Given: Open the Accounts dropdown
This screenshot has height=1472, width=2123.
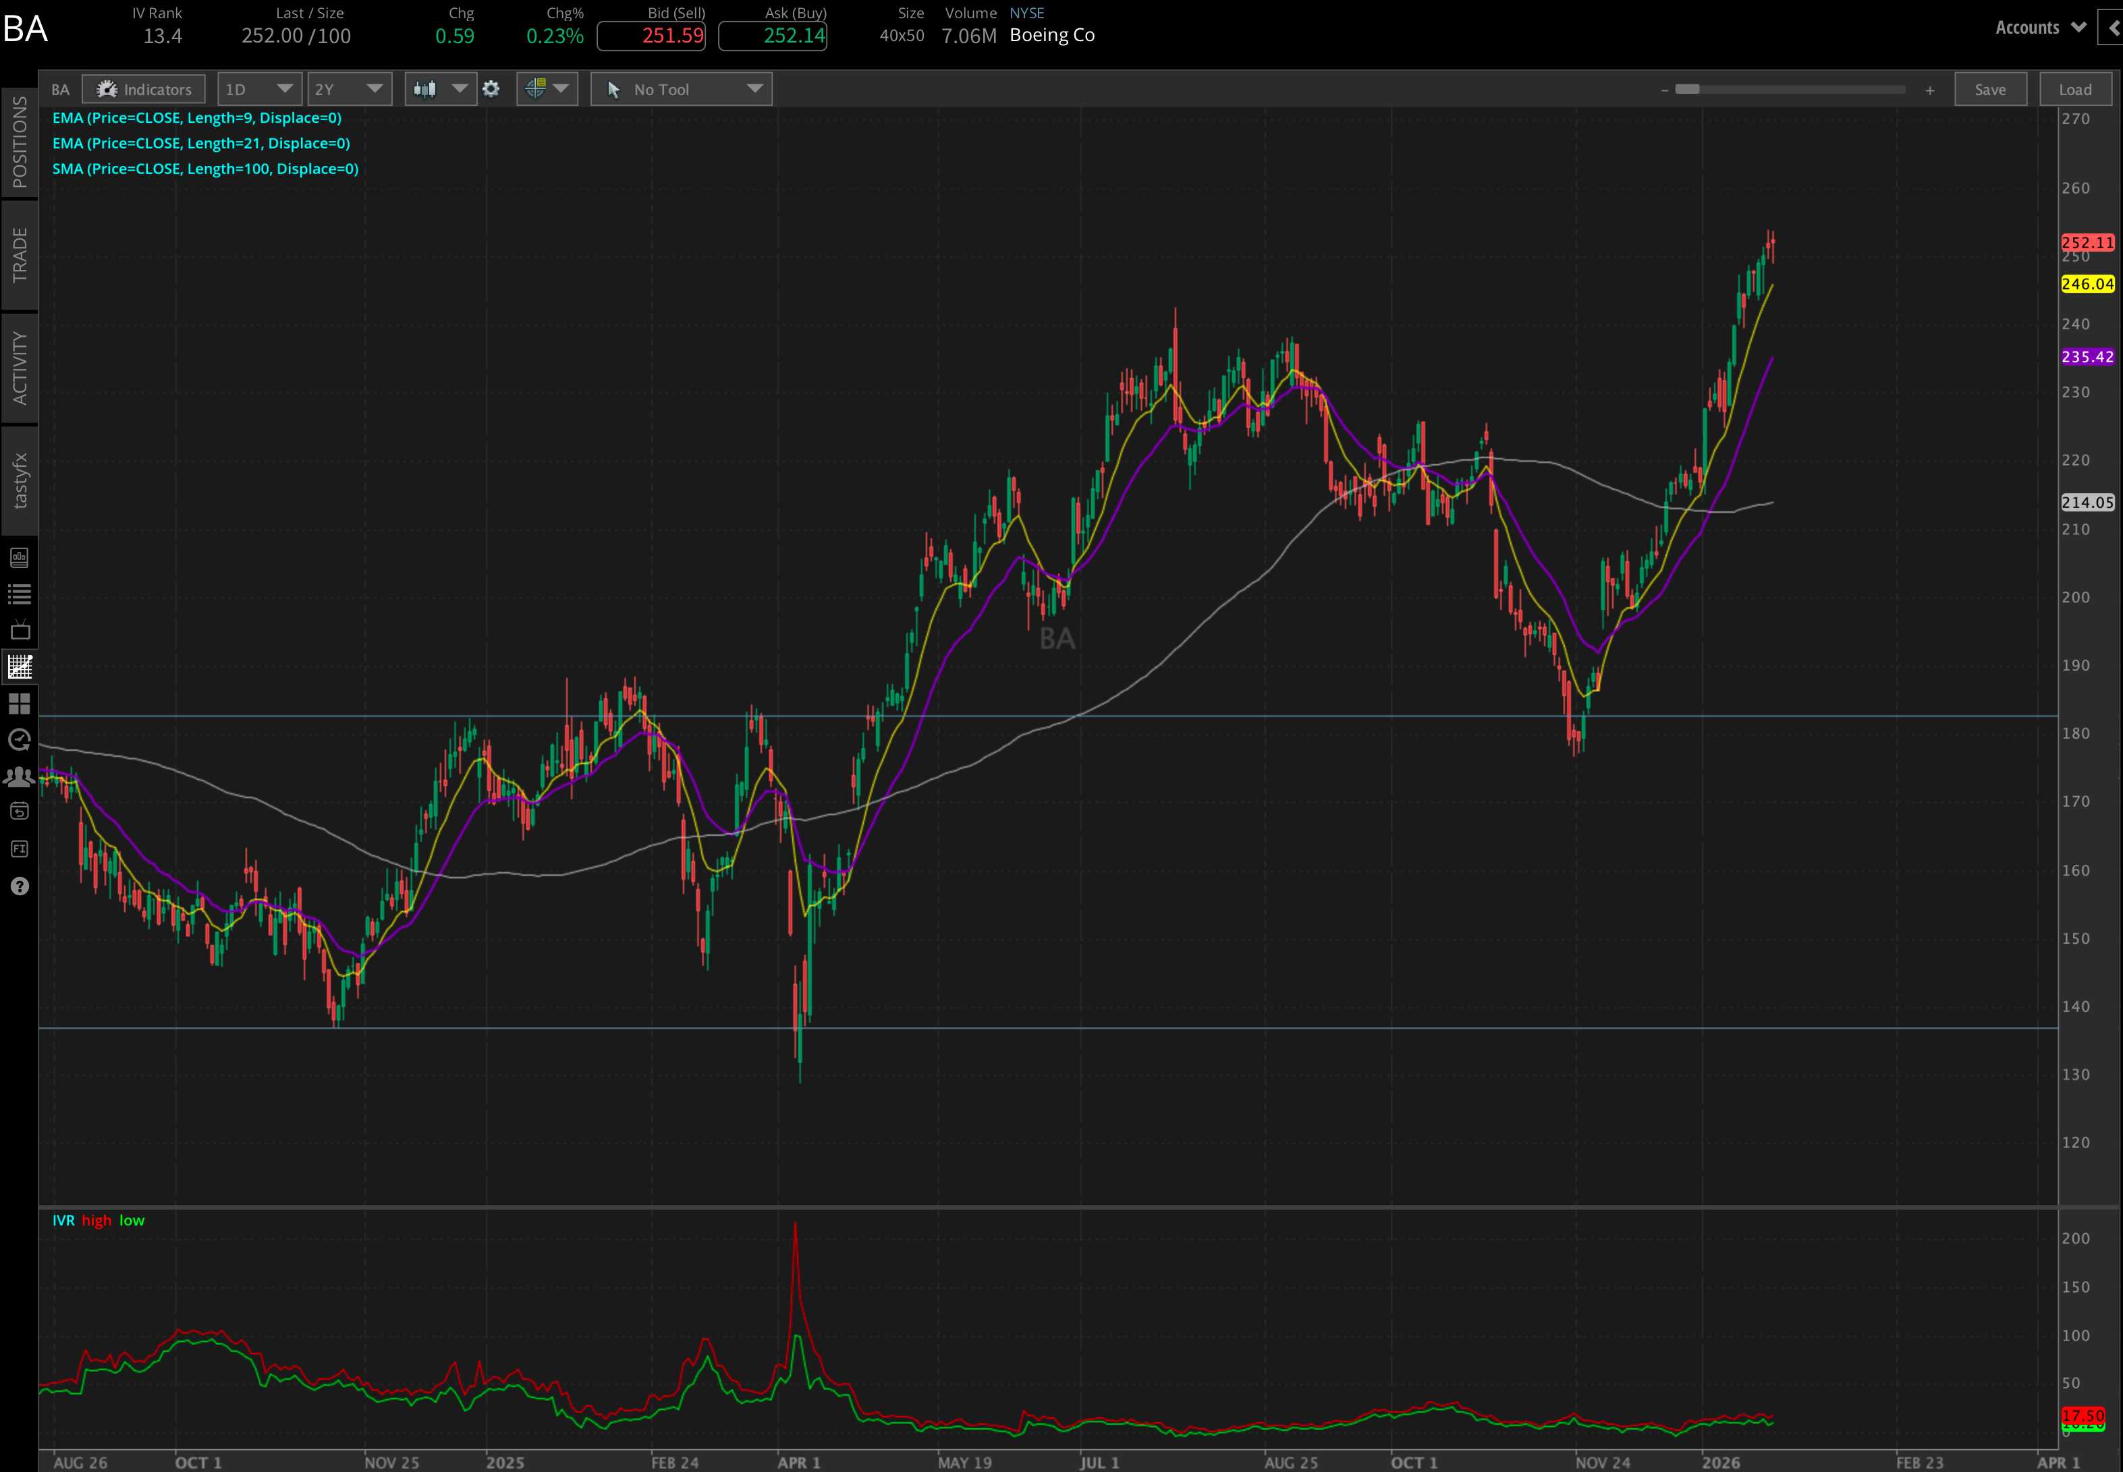Looking at the screenshot, I should 2039,28.
